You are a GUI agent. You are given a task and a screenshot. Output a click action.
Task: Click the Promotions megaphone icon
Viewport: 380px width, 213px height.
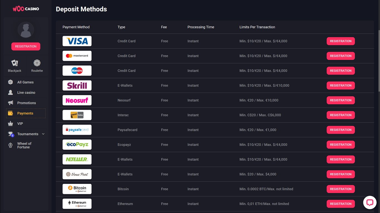point(11,103)
